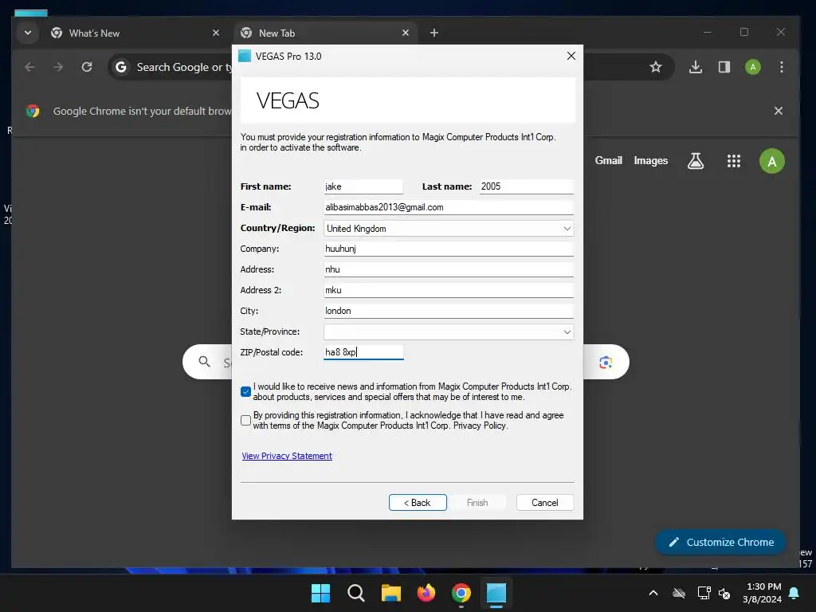816x612 pixels.
Task: Click the Back button in VEGAS dialog
Action: coord(418,502)
